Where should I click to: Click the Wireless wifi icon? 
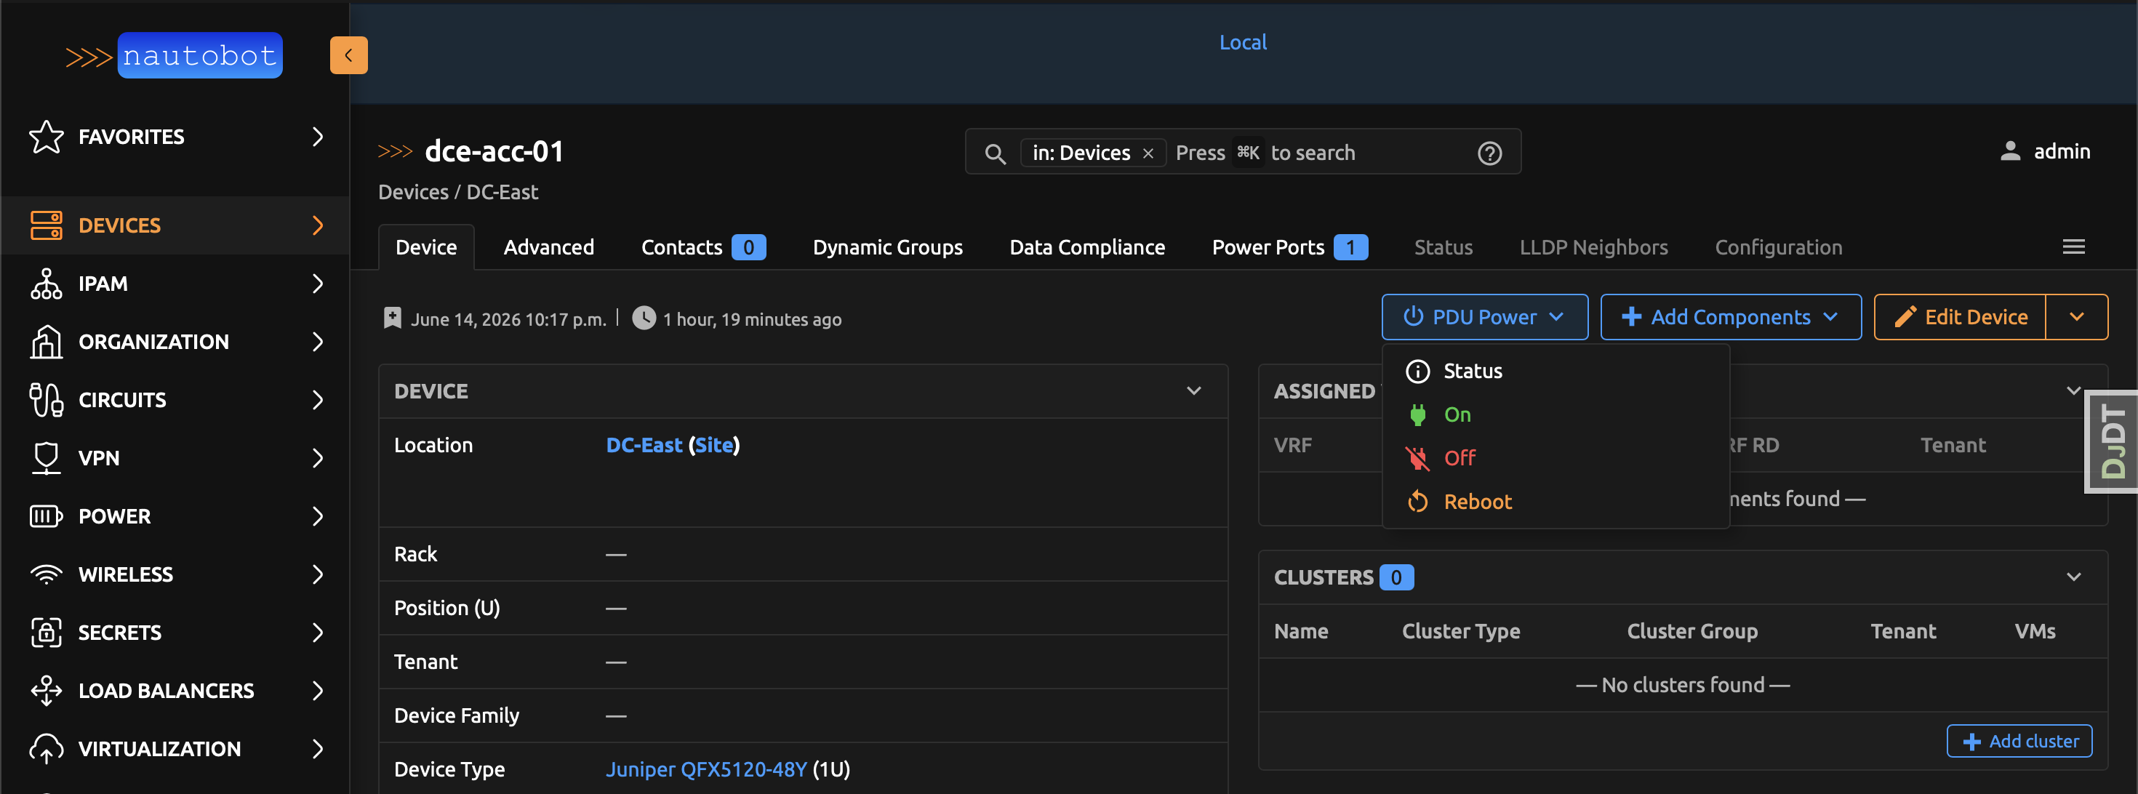[47, 574]
